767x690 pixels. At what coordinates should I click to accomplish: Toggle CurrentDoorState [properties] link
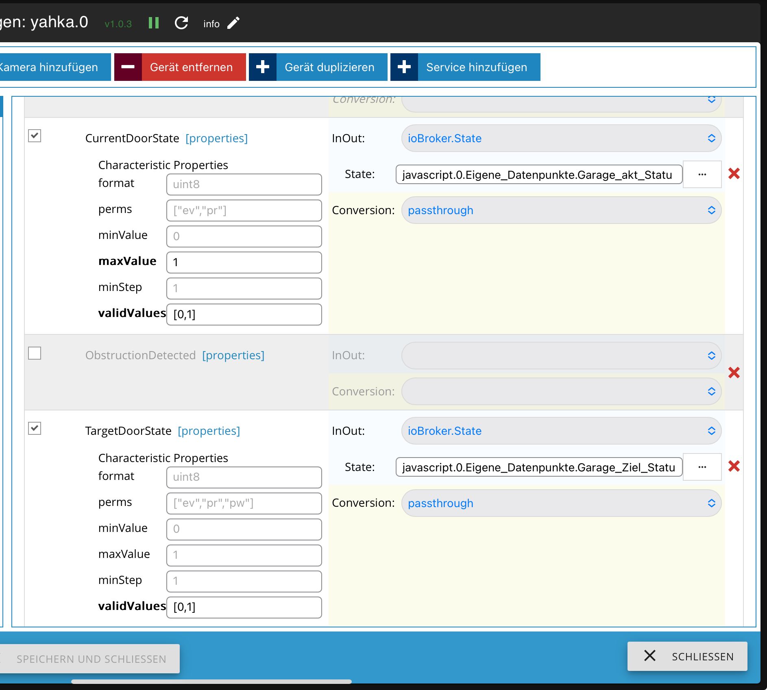tap(216, 138)
